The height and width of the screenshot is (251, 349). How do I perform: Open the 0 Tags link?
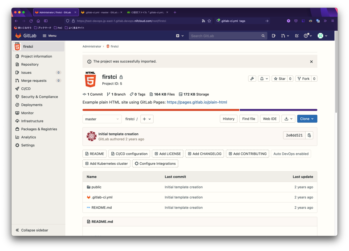[138, 94]
